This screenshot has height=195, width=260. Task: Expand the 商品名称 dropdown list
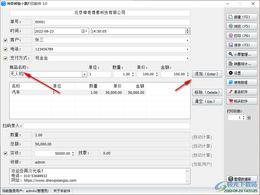[x=84, y=74]
